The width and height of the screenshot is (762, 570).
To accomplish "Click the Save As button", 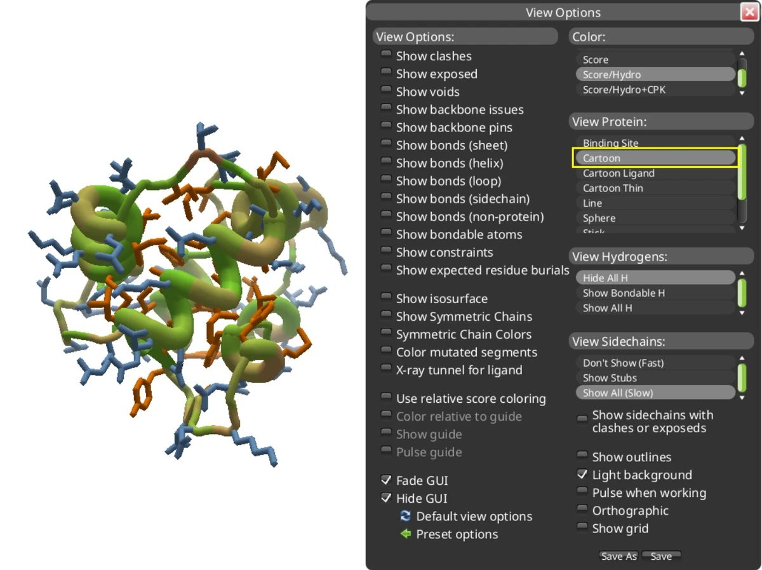I will 618,555.
